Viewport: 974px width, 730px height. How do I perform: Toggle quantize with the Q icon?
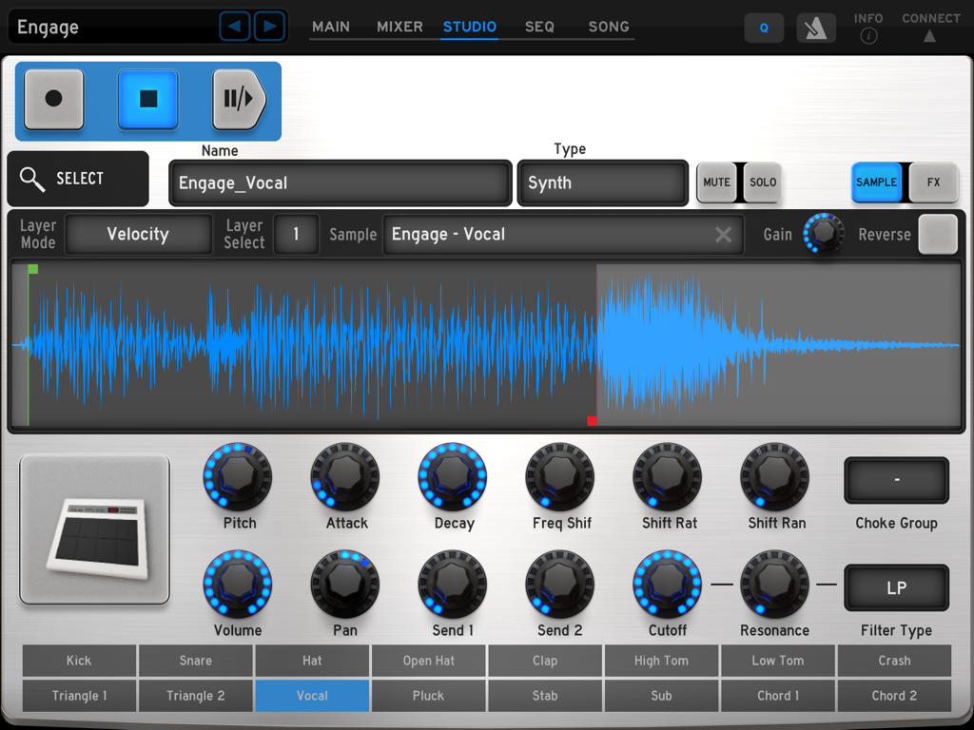coord(763,27)
